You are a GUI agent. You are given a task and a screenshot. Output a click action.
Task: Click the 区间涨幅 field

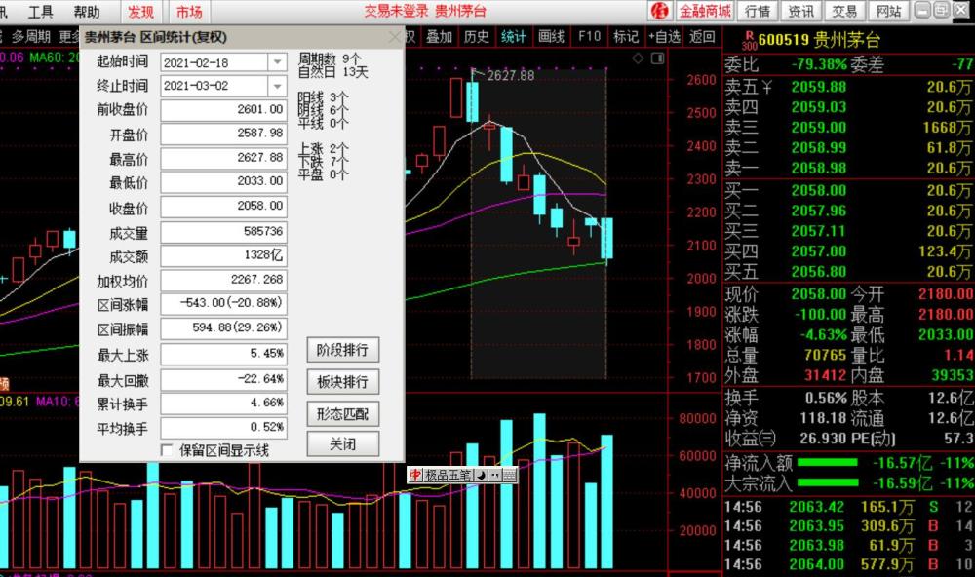(224, 303)
